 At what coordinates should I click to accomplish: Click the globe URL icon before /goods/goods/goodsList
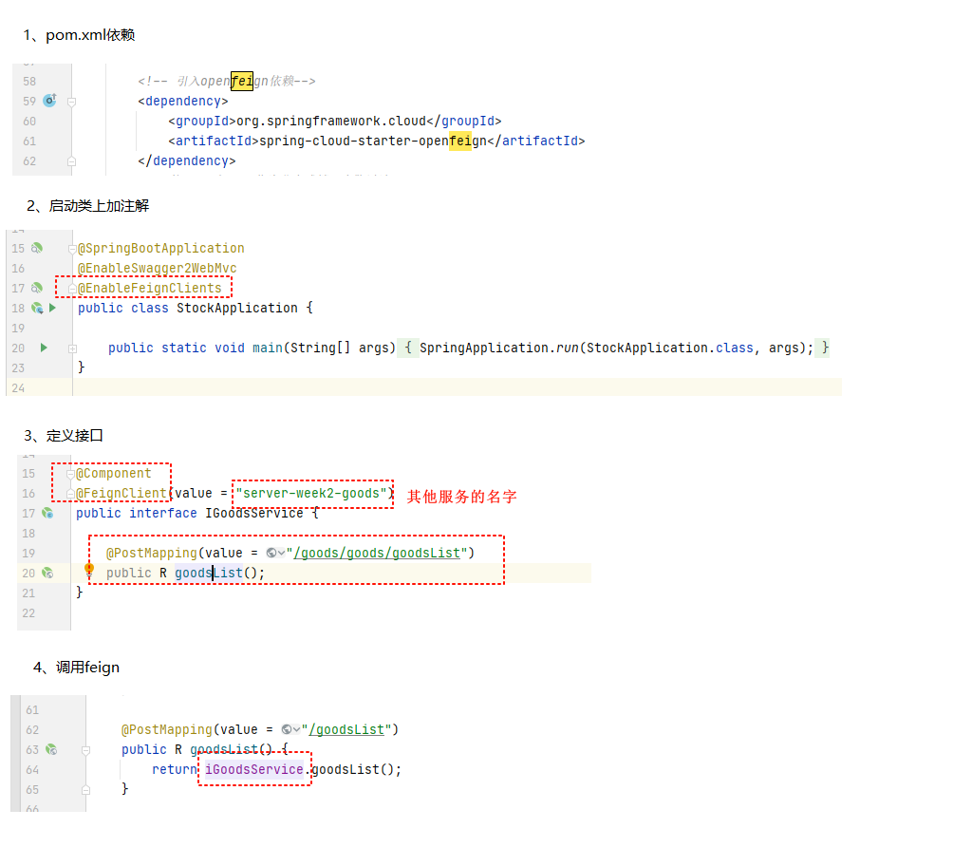click(271, 553)
